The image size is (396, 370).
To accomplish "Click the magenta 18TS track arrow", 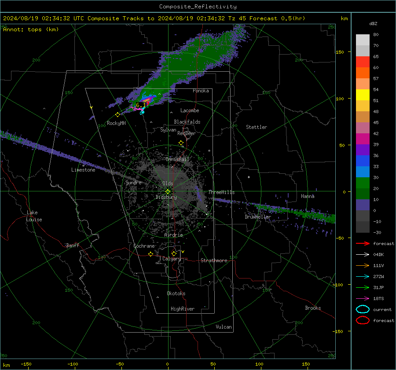I will pos(363,299).
